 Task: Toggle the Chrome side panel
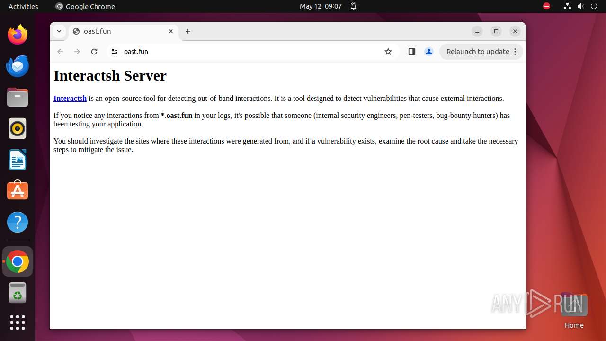[x=412, y=52]
